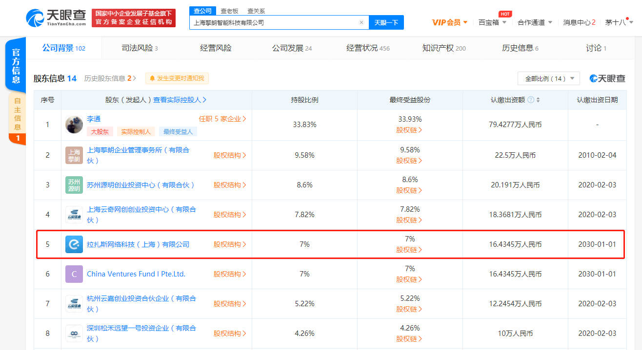Open 苏州源明创业投资中心 shareholder link
This screenshot has width=642, height=350.
click(141, 185)
